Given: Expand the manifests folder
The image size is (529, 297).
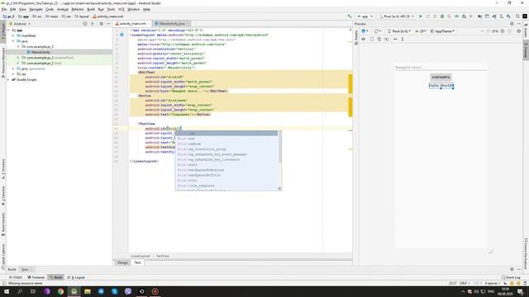Looking at the screenshot, I should pyautogui.click(x=13, y=35).
